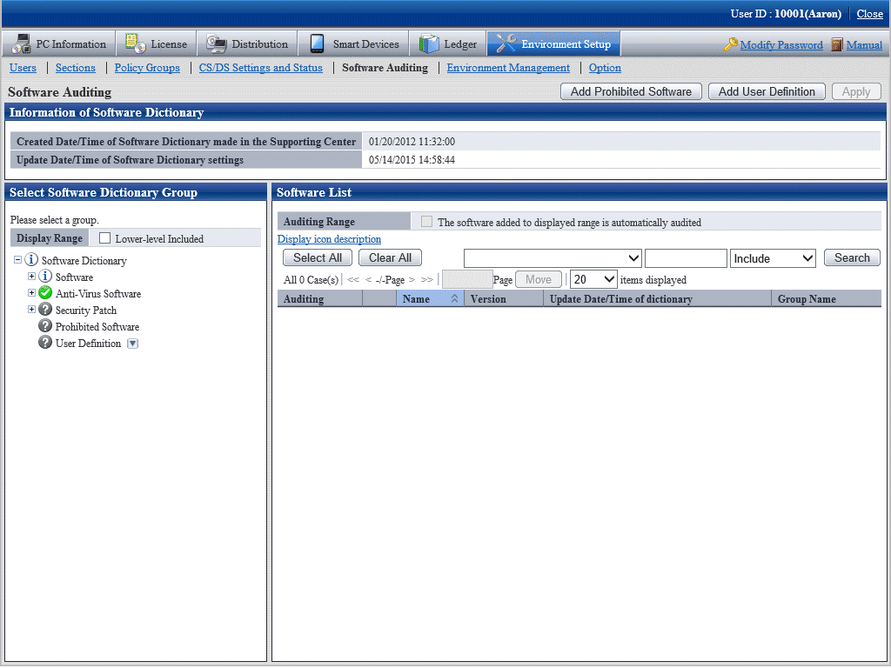
Task: Click the License tab icon
Action: pyautogui.click(x=136, y=43)
